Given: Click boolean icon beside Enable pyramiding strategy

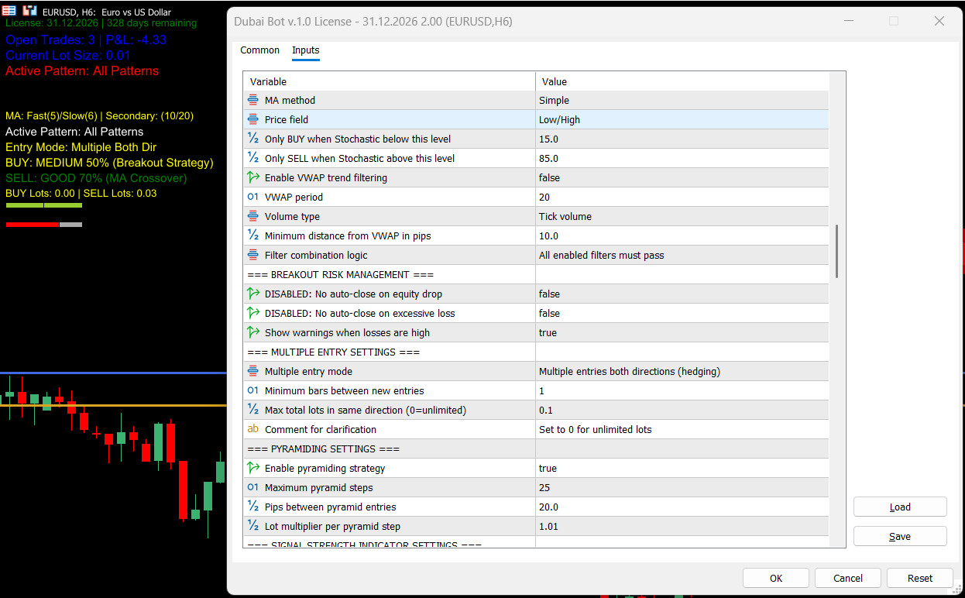Looking at the screenshot, I should (253, 468).
